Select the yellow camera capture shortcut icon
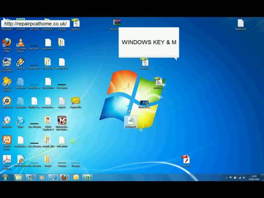Image resolution: width=264 pixels, height=198 pixels. [76, 102]
